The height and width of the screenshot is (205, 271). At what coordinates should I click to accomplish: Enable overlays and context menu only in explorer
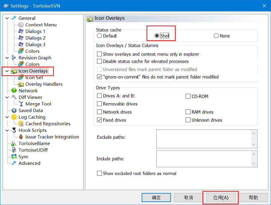[99, 54]
